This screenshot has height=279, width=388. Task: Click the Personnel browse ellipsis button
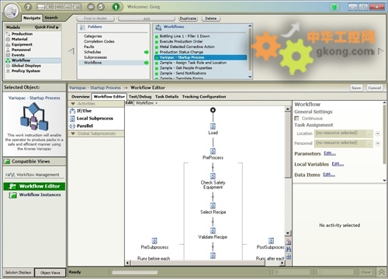[x=369, y=143]
